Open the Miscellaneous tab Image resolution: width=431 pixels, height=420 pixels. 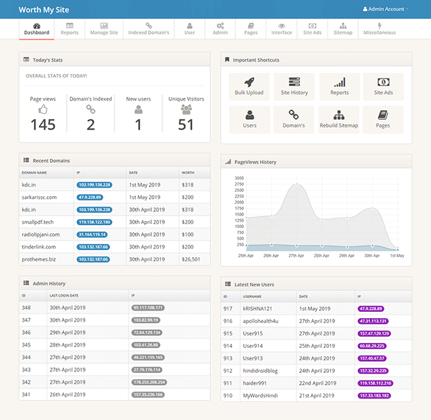379,28
